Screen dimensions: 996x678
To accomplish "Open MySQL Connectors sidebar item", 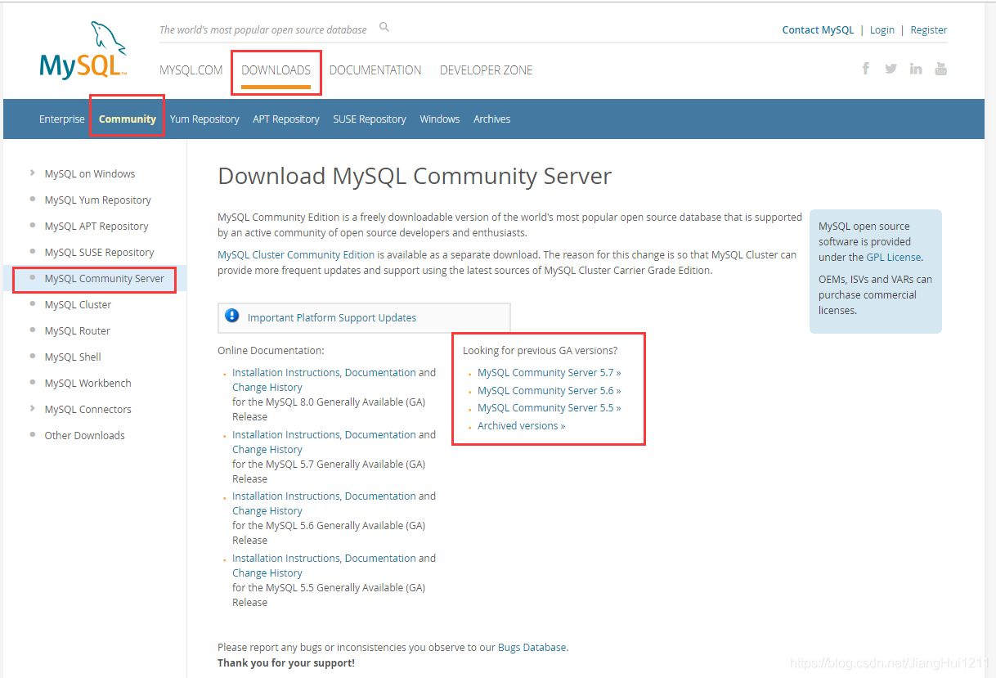I will click(88, 410).
